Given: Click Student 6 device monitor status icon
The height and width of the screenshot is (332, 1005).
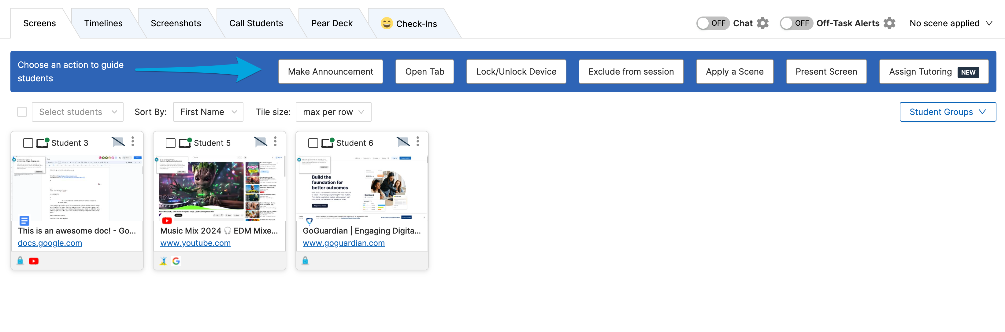Looking at the screenshot, I should pyautogui.click(x=327, y=143).
